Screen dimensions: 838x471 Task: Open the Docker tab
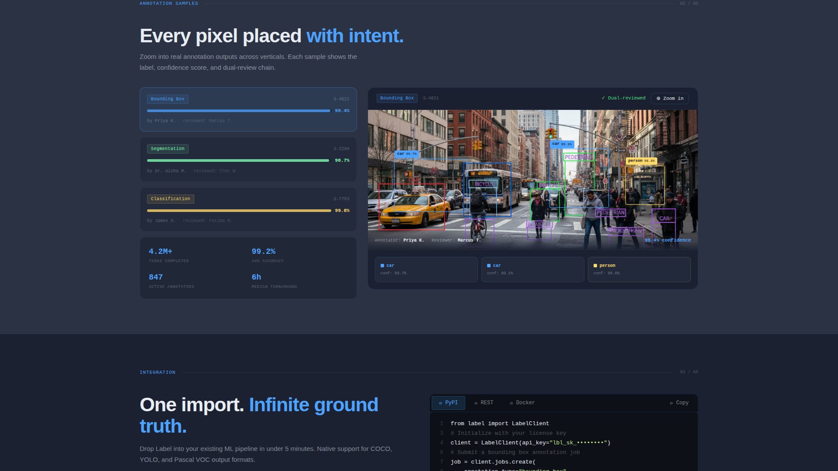522,403
